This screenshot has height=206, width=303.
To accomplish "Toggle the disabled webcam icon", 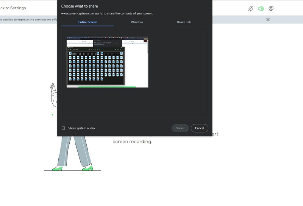I will click(x=271, y=9).
